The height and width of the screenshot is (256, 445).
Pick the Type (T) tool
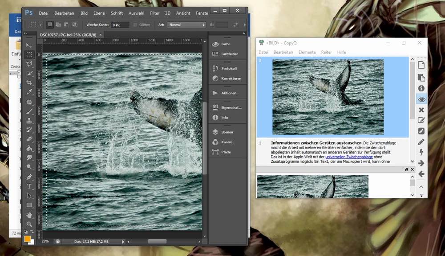(x=29, y=186)
